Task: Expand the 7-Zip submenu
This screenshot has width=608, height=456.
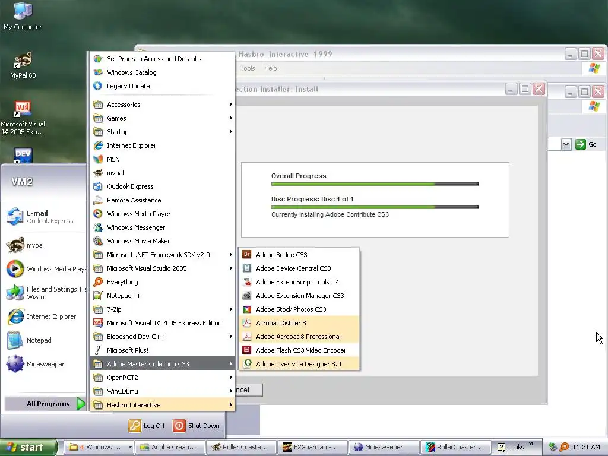Action: click(x=163, y=309)
